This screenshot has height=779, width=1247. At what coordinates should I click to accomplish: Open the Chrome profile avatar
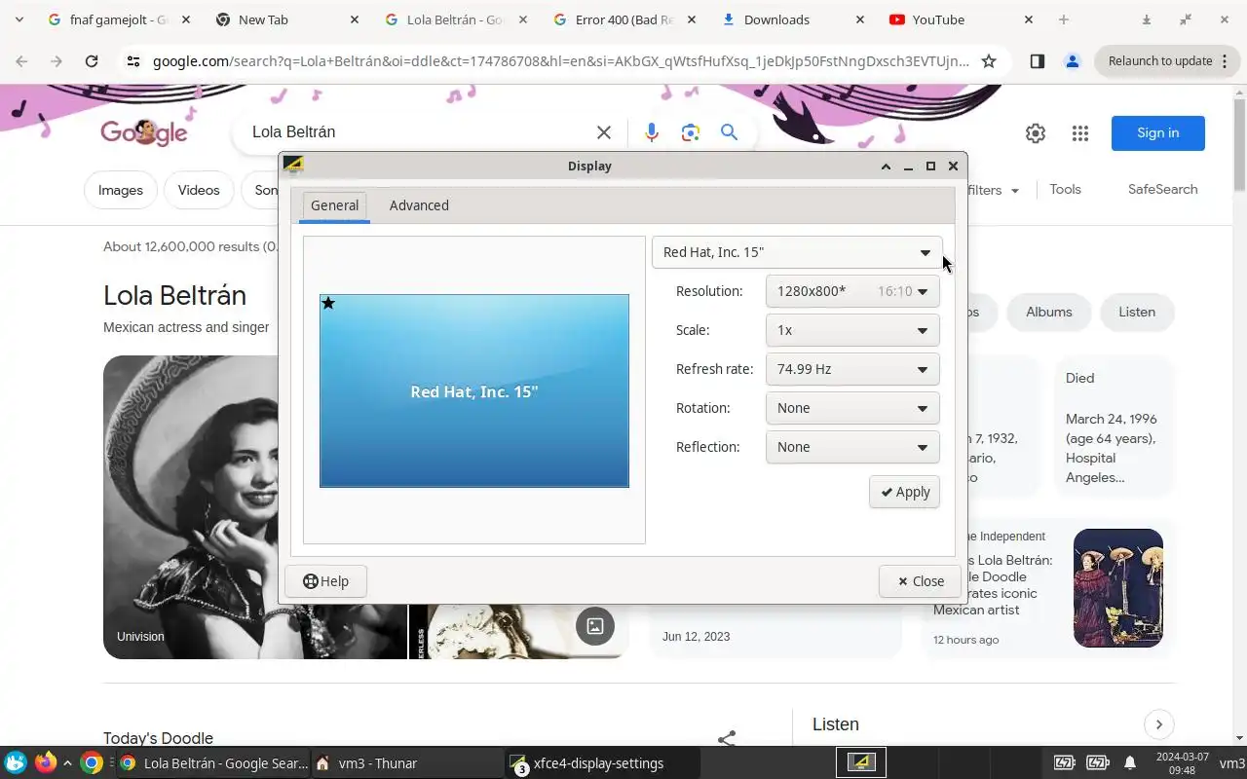pos(1073,61)
